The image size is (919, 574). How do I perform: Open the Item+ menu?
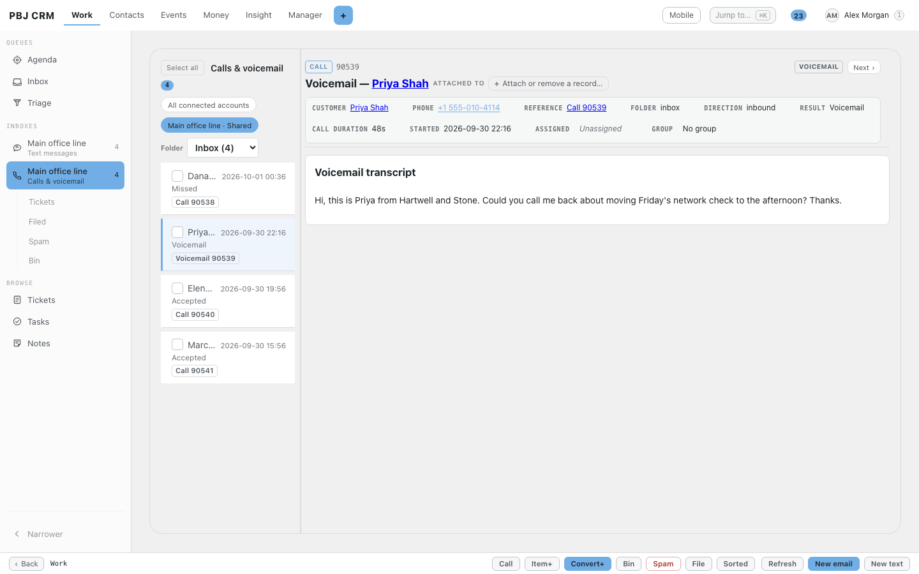click(x=542, y=564)
